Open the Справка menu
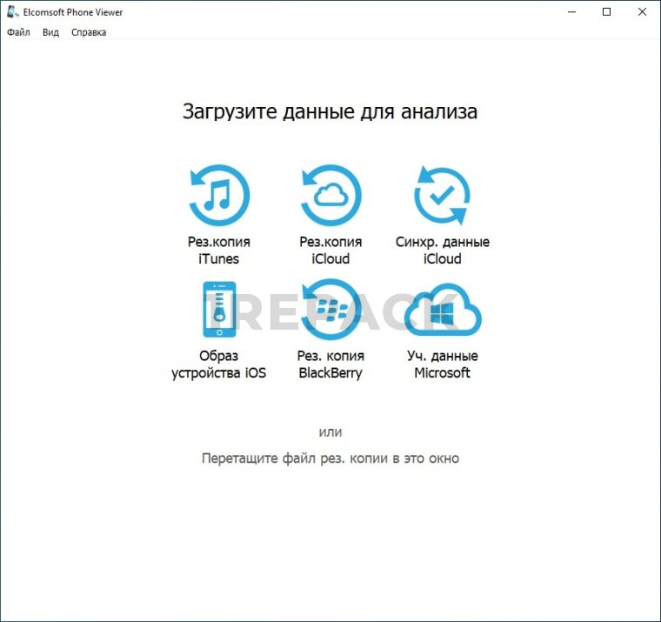661x622 pixels. (89, 32)
